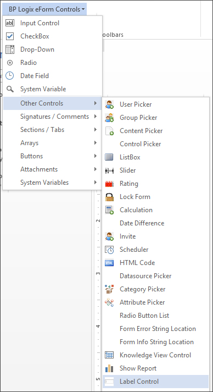The width and height of the screenshot is (213, 392).
Task: Click the Content Picker document icon
Action: [109, 131]
